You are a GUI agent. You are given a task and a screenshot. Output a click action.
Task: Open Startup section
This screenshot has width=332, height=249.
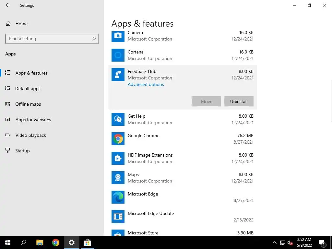(52, 151)
